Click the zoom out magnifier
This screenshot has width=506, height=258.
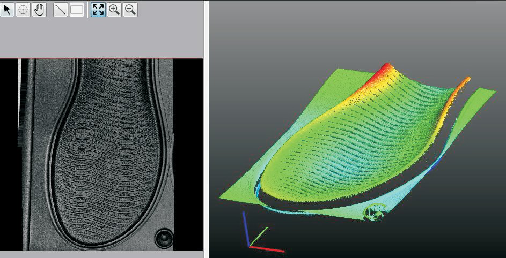(130, 10)
